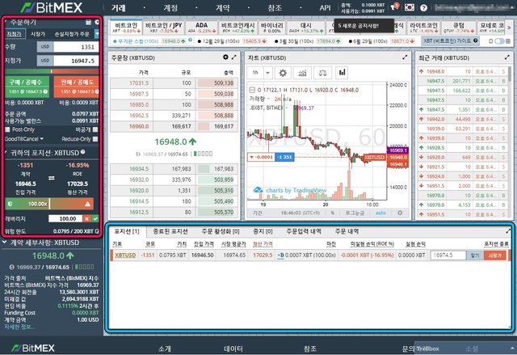Open risk limit edit icon
The width and height of the screenshot is (517, 355).
click(97, 231)
